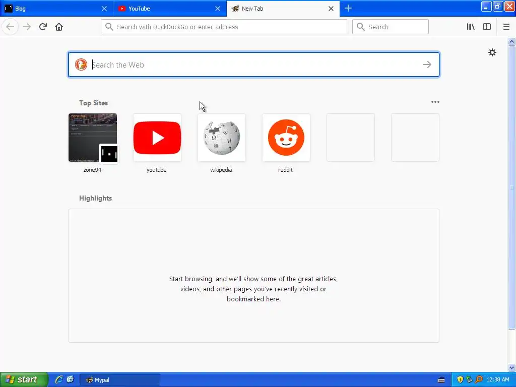Click the magnifier tray icon
The height and width of the screenshot is (387, 516).
(x=479, y=380)
